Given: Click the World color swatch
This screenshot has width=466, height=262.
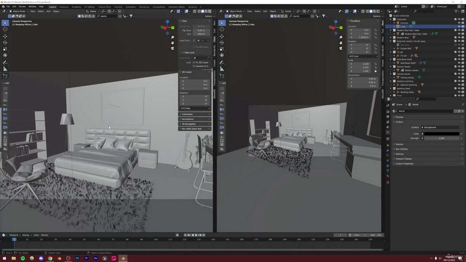Looking at the screenshot, I should point(442,134).
